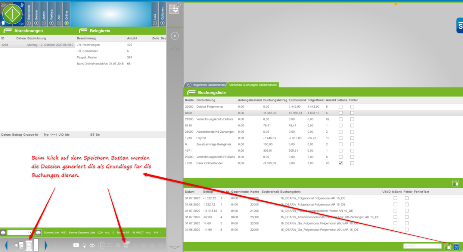The image size is (463, 252).
Task: Open the dropdown arrow in bottom-left combo box
Action: coord(30,233)
